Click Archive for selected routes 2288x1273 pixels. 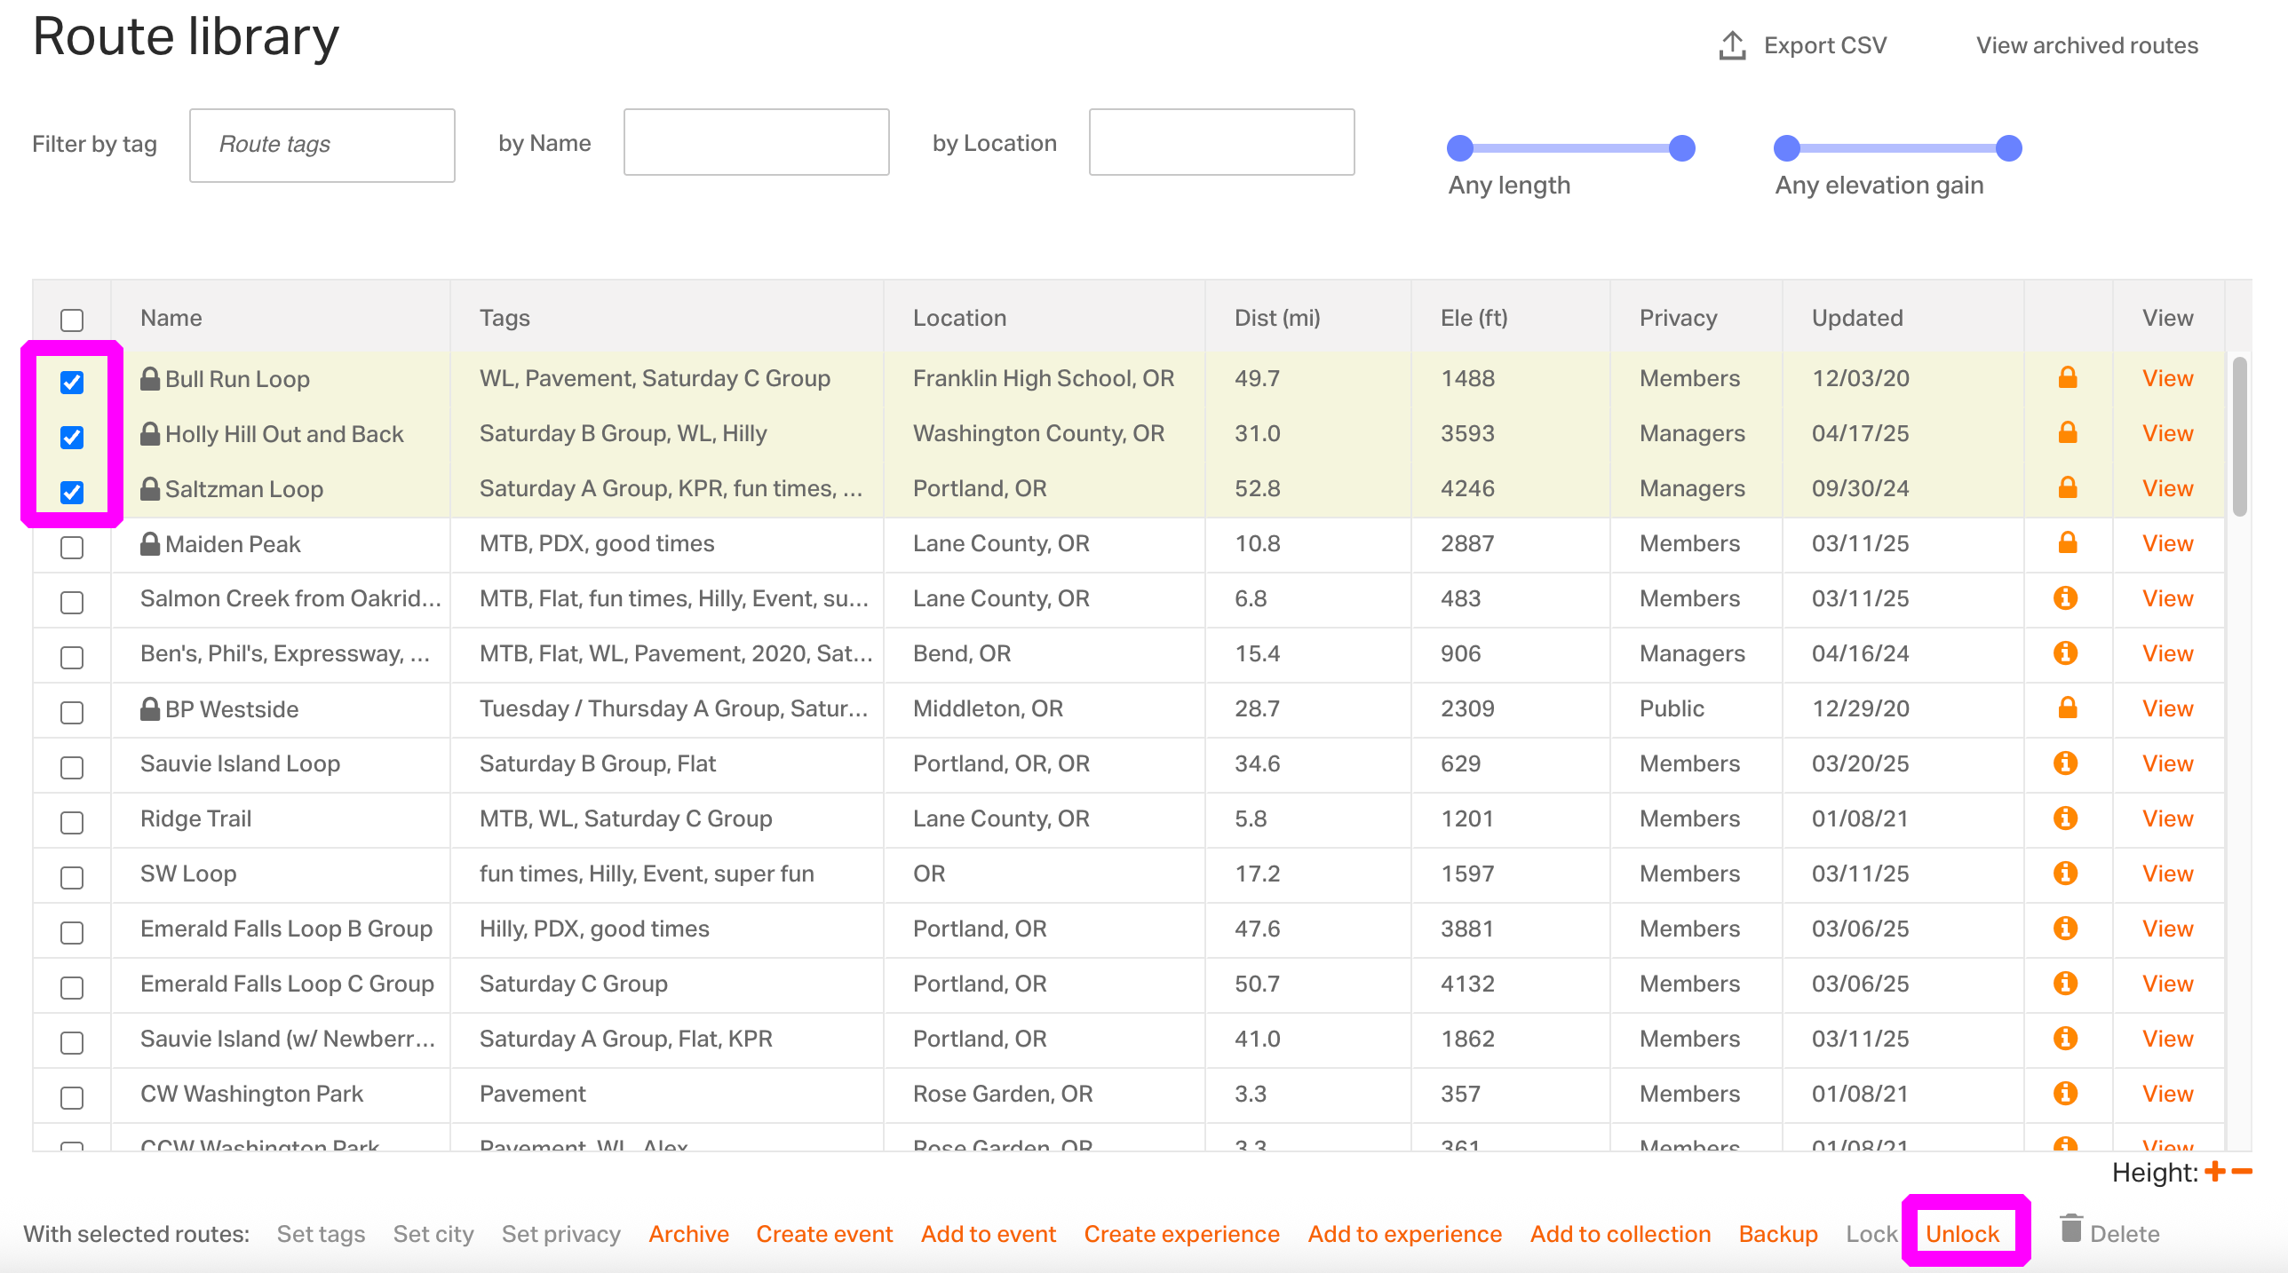pyautogui.click(x=688, y=1234)
